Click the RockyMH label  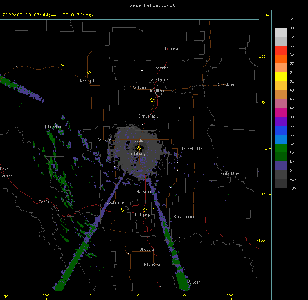pyautogui.click(x=88, y=81)
